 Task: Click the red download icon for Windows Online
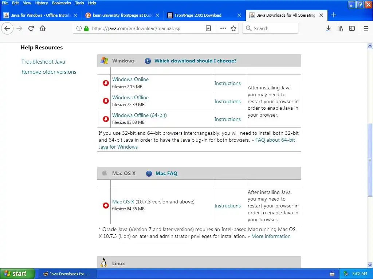106,83
